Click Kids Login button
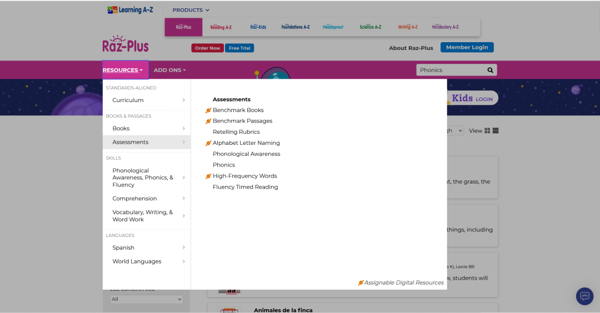This screenshot has height=313, width=600. [472, 98]
